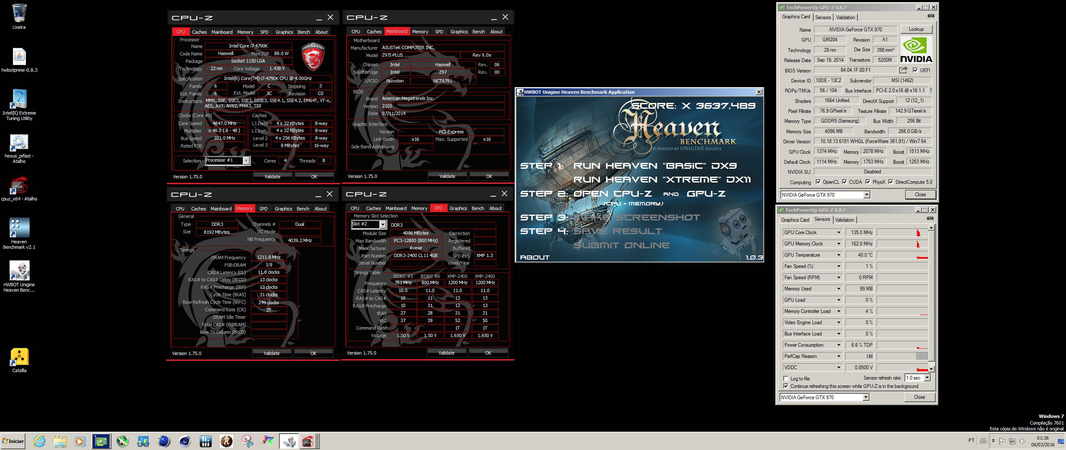
Task: Click the GPU-Z sensors scrollbar up arrow
Action: [x=931, y=228]
